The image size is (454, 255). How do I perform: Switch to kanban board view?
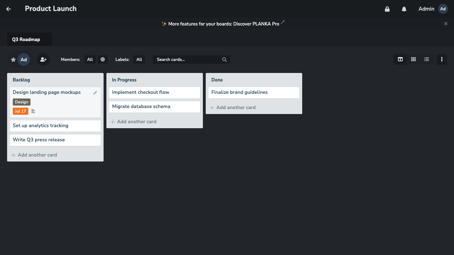(400, 59)
